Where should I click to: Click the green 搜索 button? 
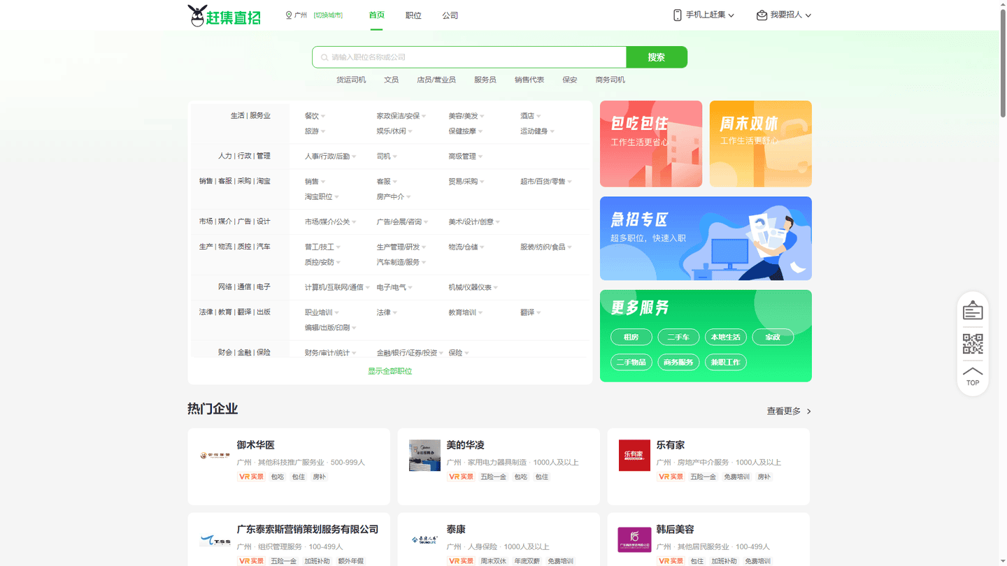coord(657,57)
